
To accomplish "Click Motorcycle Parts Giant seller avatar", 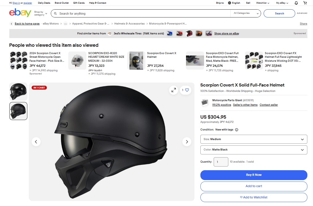I will [x=204, y=103].
